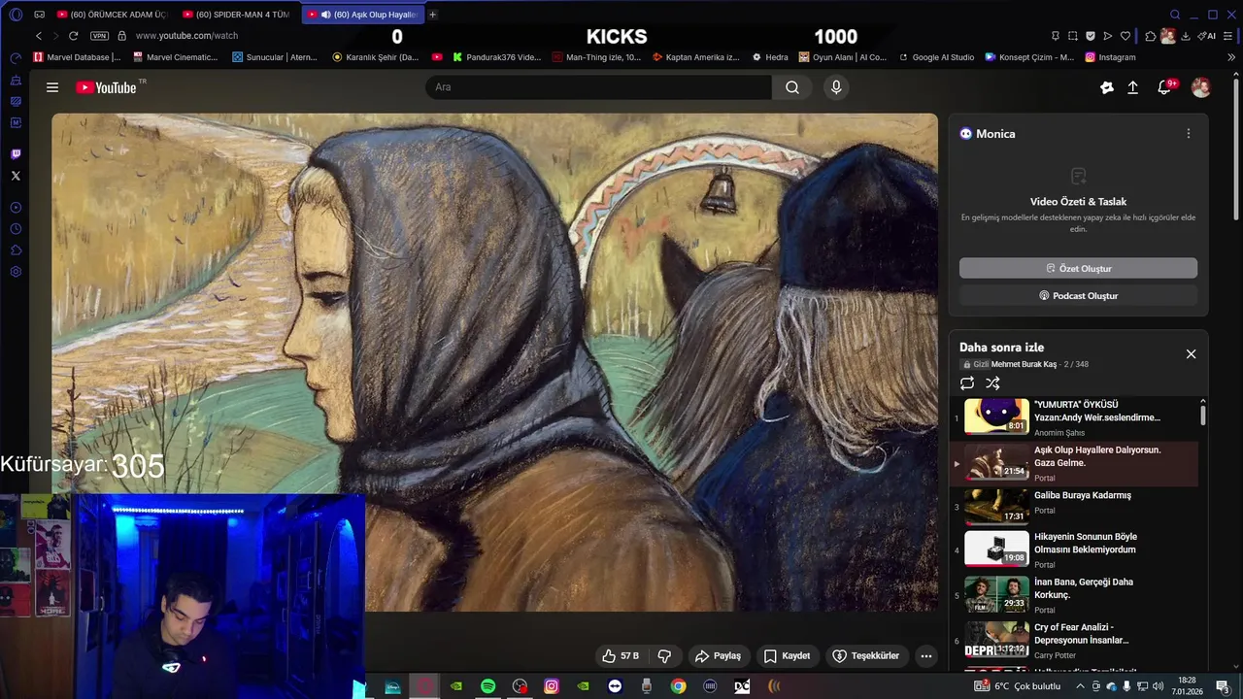Click the YouTube search magnifier button
1243x699 pixels.
tap(792, 87)
